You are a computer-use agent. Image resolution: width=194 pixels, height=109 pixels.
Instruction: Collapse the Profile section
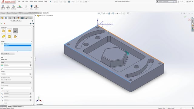pyautogui.click(x=31, y=41)
